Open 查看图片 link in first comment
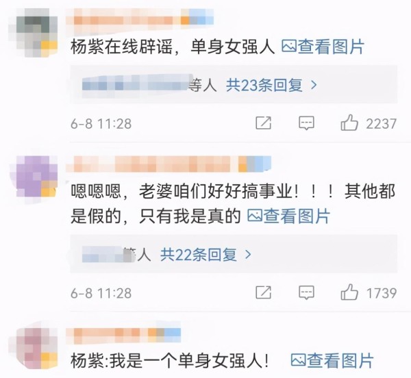Viewport: 411px width, 378px height. pyautogui.click(x=323, y=47)
